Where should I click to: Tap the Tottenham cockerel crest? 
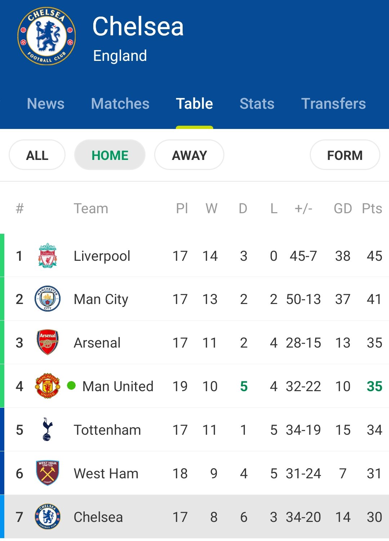tap(47, 429)
